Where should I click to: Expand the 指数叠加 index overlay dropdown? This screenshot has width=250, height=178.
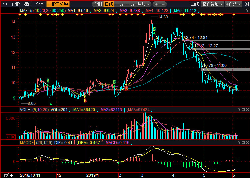[213, 4]
